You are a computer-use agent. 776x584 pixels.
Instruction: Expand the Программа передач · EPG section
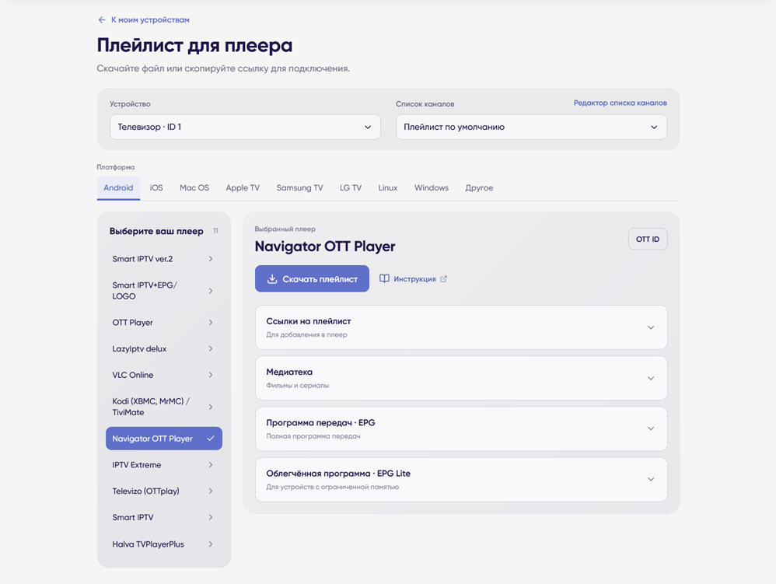click(x=461, y=428)
